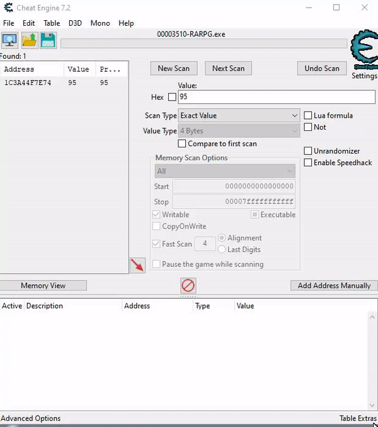Save current table floppy disk icon
The image size is (378, 427).
coord(49,40)
